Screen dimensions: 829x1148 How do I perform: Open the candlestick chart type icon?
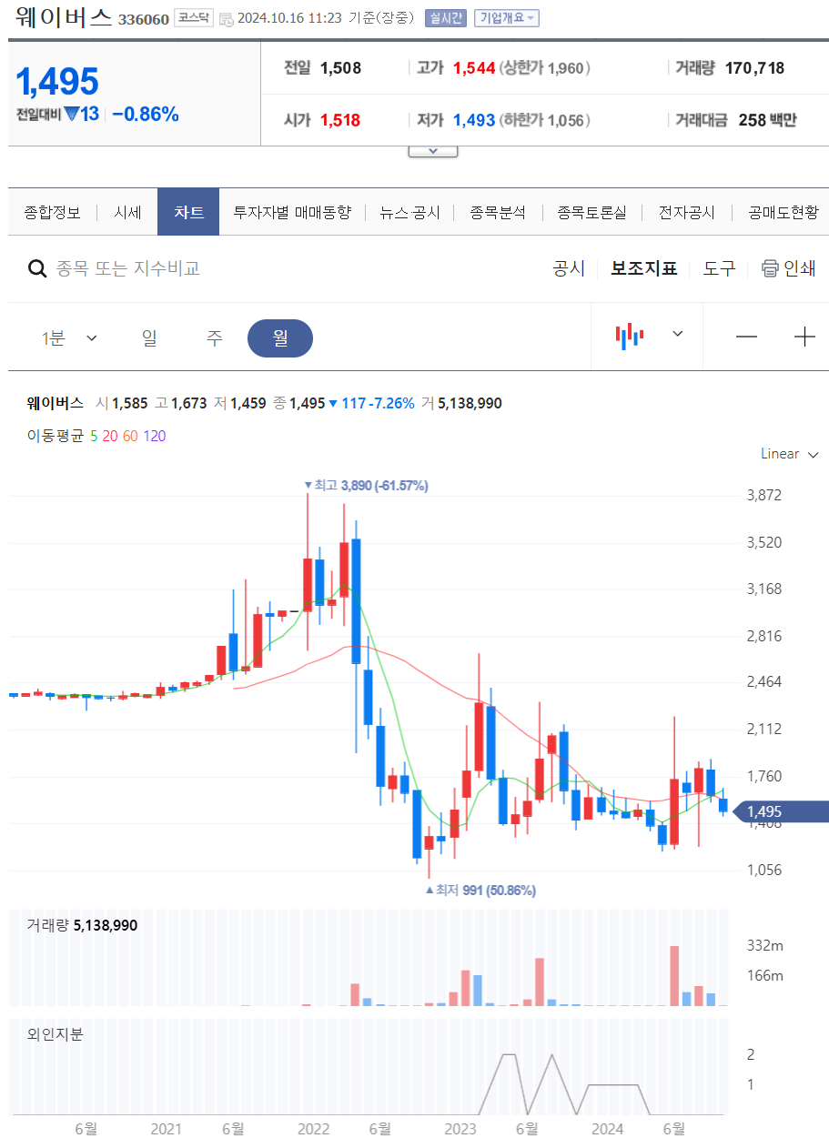(630, 336)
